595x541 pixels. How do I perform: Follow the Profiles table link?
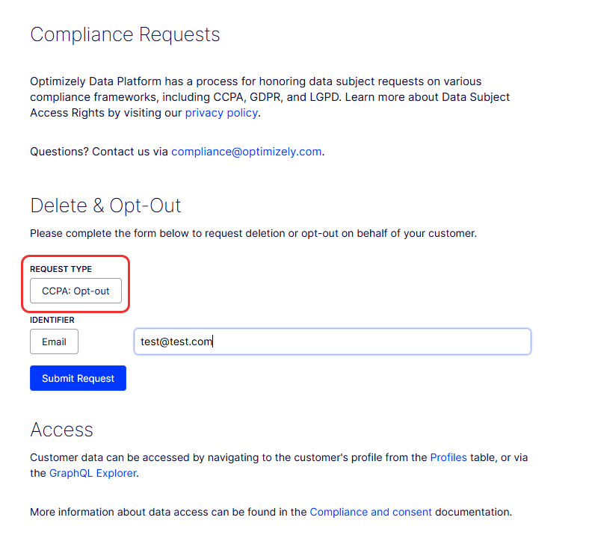448,457
